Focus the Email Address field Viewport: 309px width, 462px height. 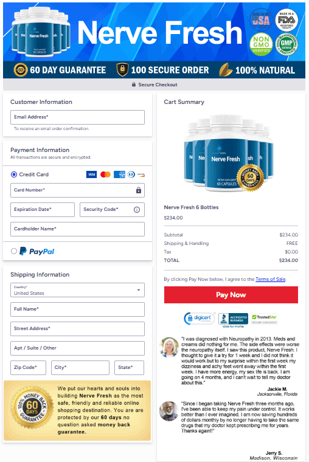pos(77,117)
